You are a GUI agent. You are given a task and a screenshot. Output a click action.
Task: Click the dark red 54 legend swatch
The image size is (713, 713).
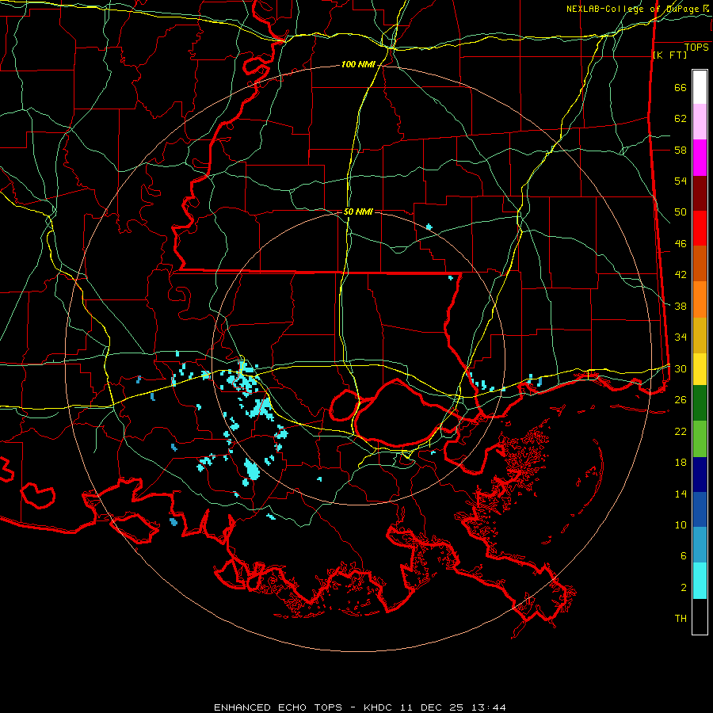[700, 194]
